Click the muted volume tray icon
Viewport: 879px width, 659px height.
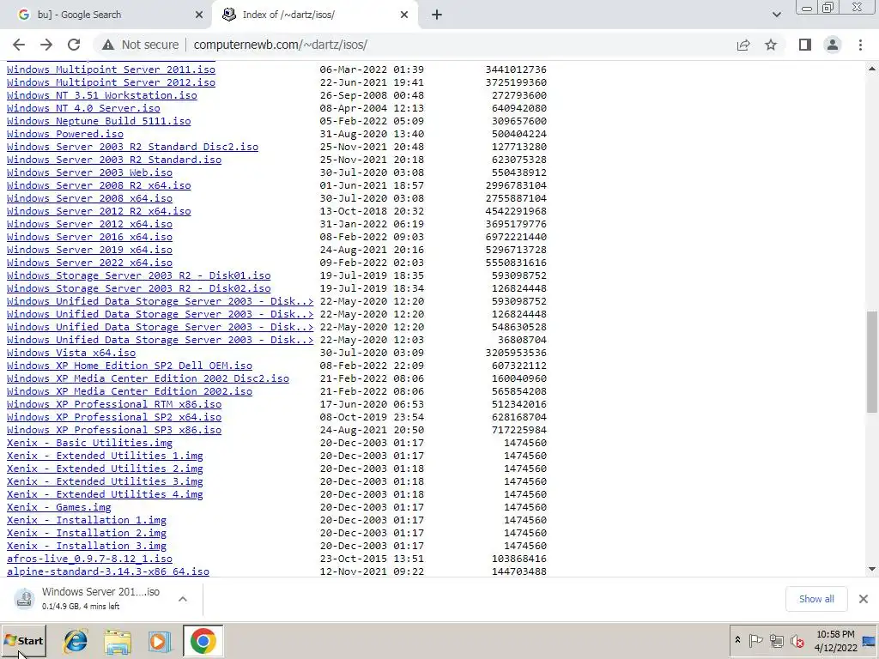[x=797, y=640]
